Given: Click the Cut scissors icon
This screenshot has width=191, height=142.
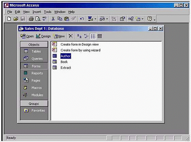Looking at the screenshot, I should pos(53,19).
